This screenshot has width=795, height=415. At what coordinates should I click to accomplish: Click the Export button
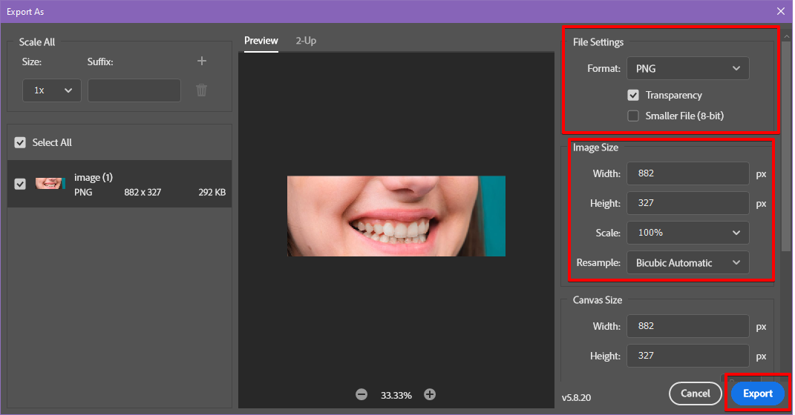click(757, 394)
